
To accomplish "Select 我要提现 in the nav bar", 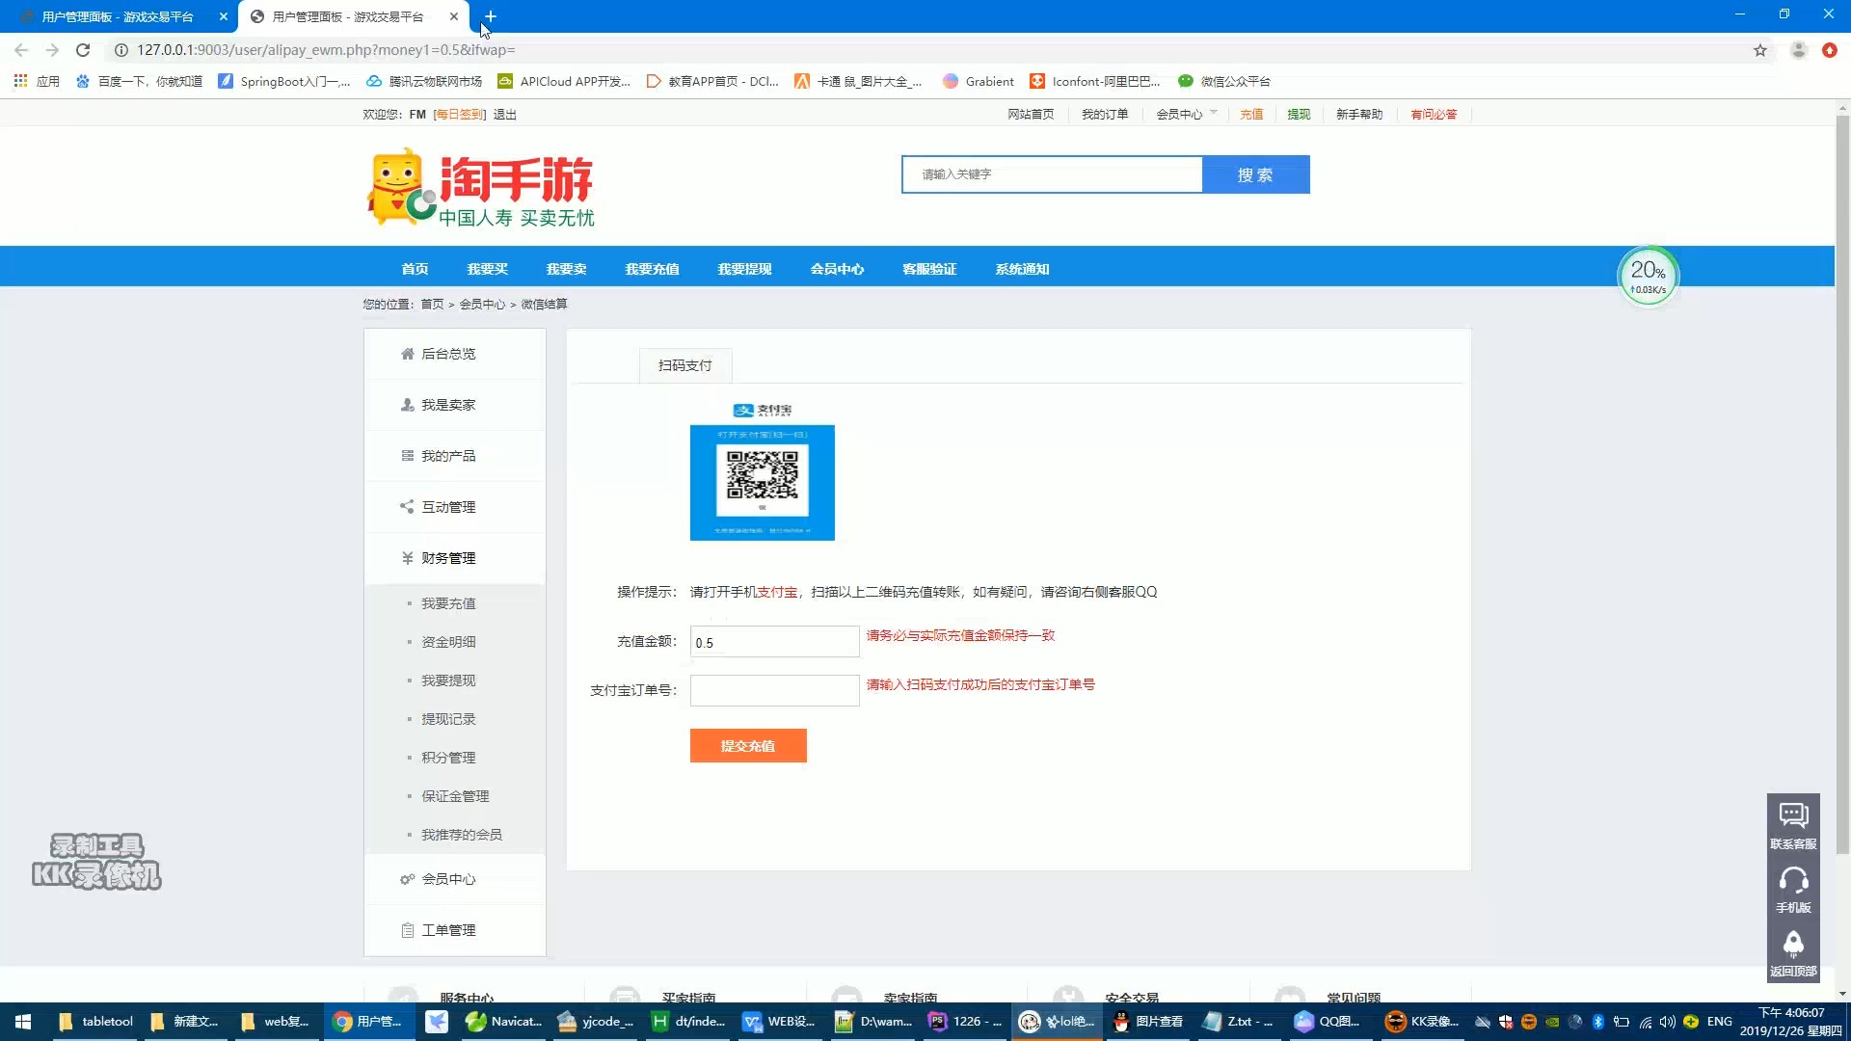I will (x=744, y=269).
